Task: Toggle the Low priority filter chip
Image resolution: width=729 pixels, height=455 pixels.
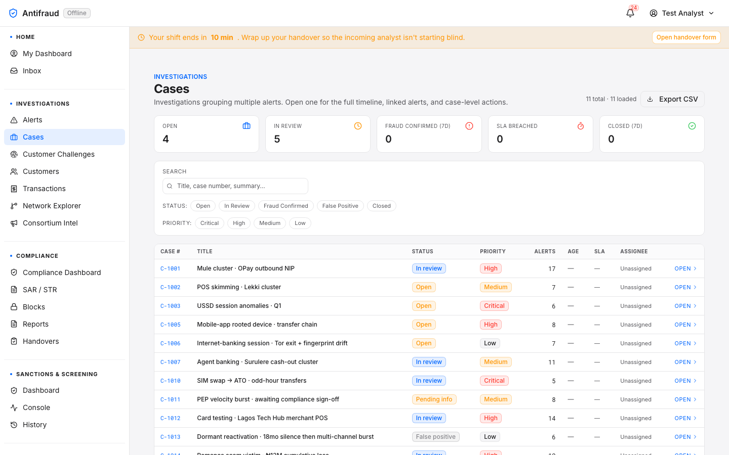Action: click(300, 223)
